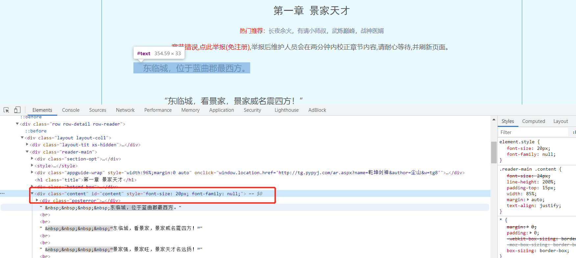This screenshot has width=576, height=258.
Task: Click the 战神医婿 recommendation link
Action: point(372,31)
